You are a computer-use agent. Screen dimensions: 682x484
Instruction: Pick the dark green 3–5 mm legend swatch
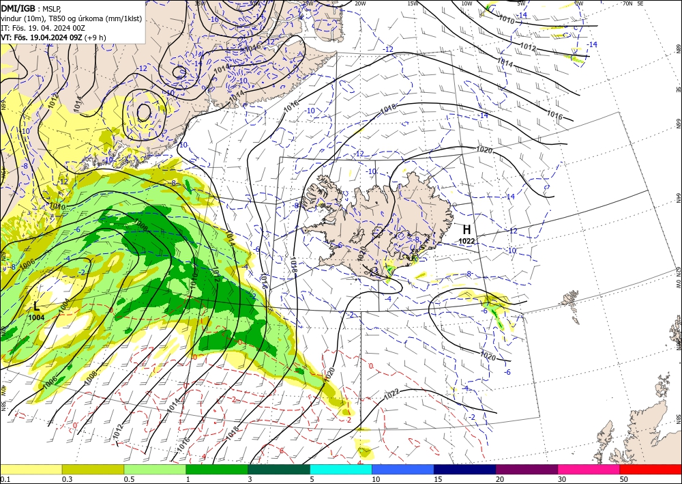279,469
